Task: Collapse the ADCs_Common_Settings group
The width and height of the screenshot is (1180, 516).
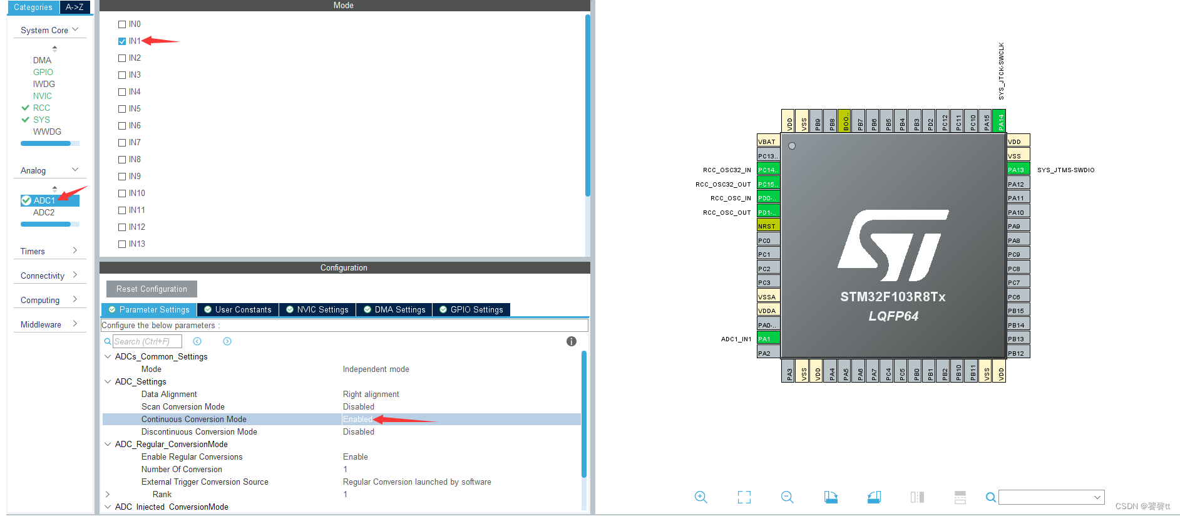Action: click(x=108, y=356)
